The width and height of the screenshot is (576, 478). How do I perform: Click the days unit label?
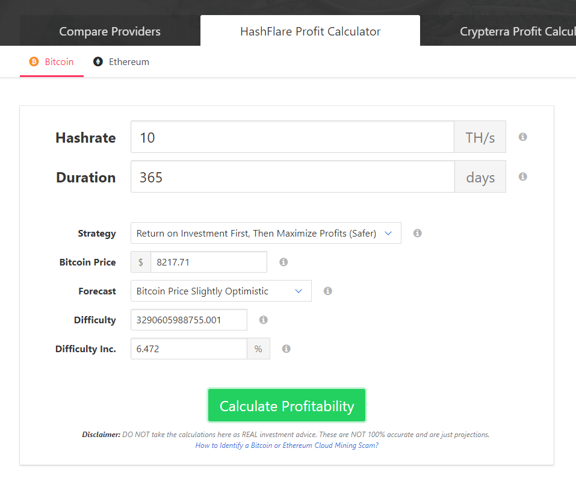[480, 177]
